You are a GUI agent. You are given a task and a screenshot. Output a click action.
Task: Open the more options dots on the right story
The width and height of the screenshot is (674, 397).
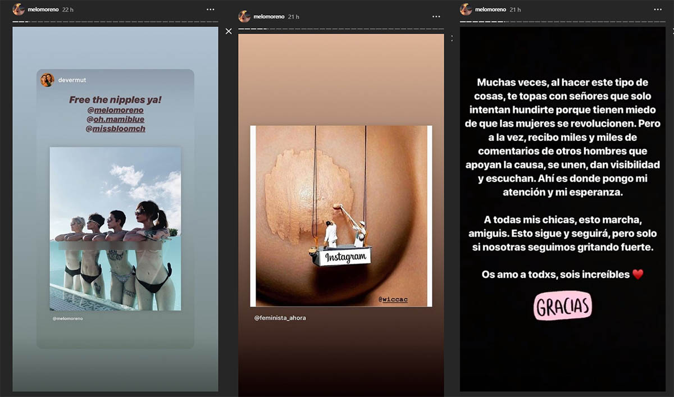pyautogui.click(x=657, y=10)
